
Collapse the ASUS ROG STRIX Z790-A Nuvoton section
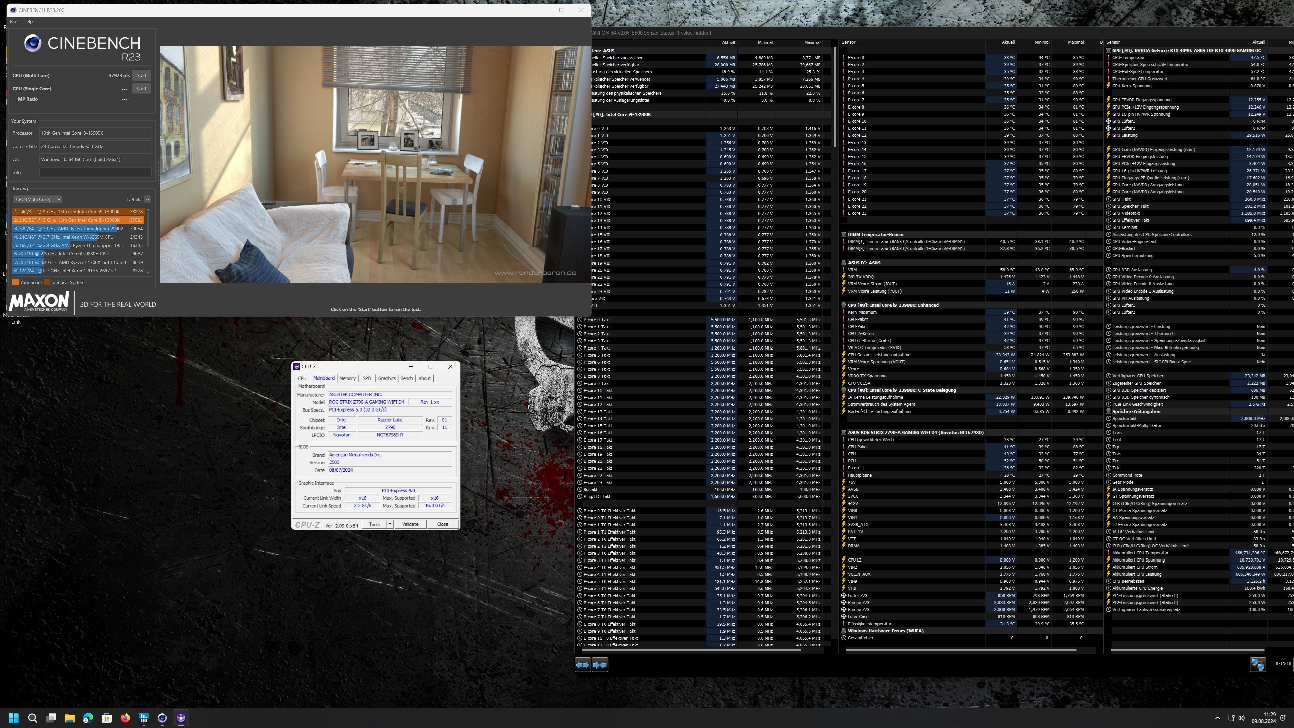coord(843,432)
